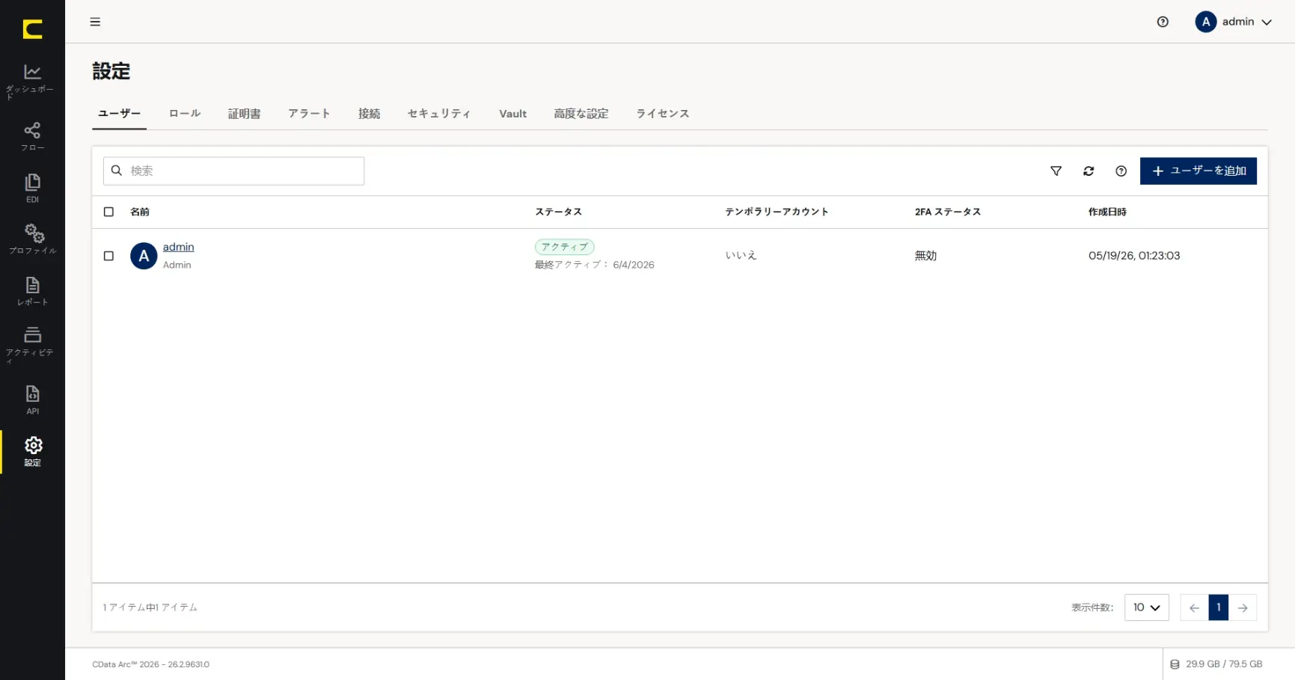Click the 29.9 GB / 79.5 GB storage text

[1223, 664]
